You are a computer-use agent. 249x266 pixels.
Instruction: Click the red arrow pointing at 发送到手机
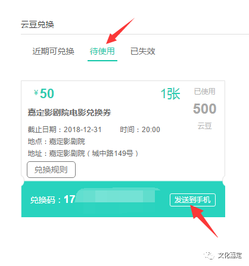[x=204, y=221]
